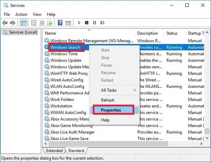Select the Work Folders service

click(62, 100)
